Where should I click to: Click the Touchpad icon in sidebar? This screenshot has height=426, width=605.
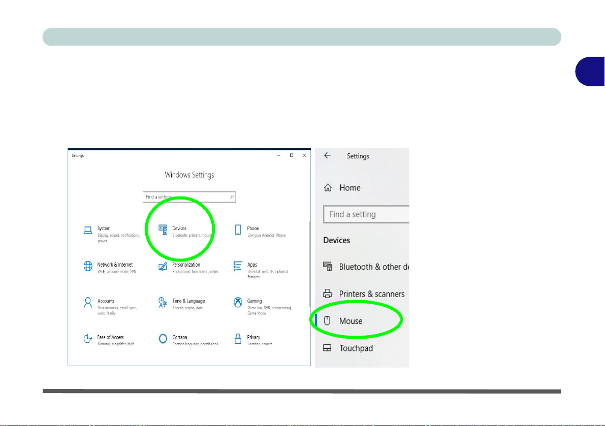[x=327, y=348]
